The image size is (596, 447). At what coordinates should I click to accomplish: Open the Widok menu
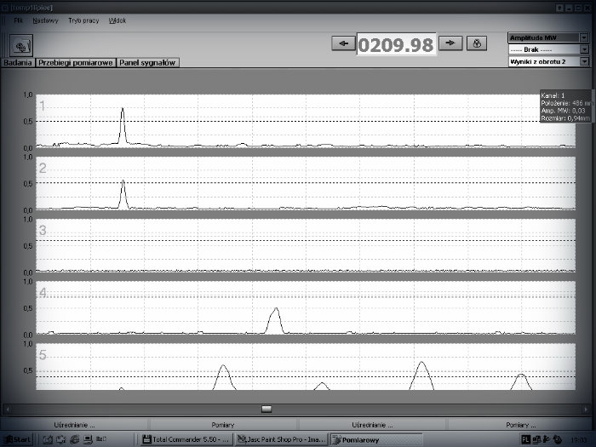tap(117, 20)
